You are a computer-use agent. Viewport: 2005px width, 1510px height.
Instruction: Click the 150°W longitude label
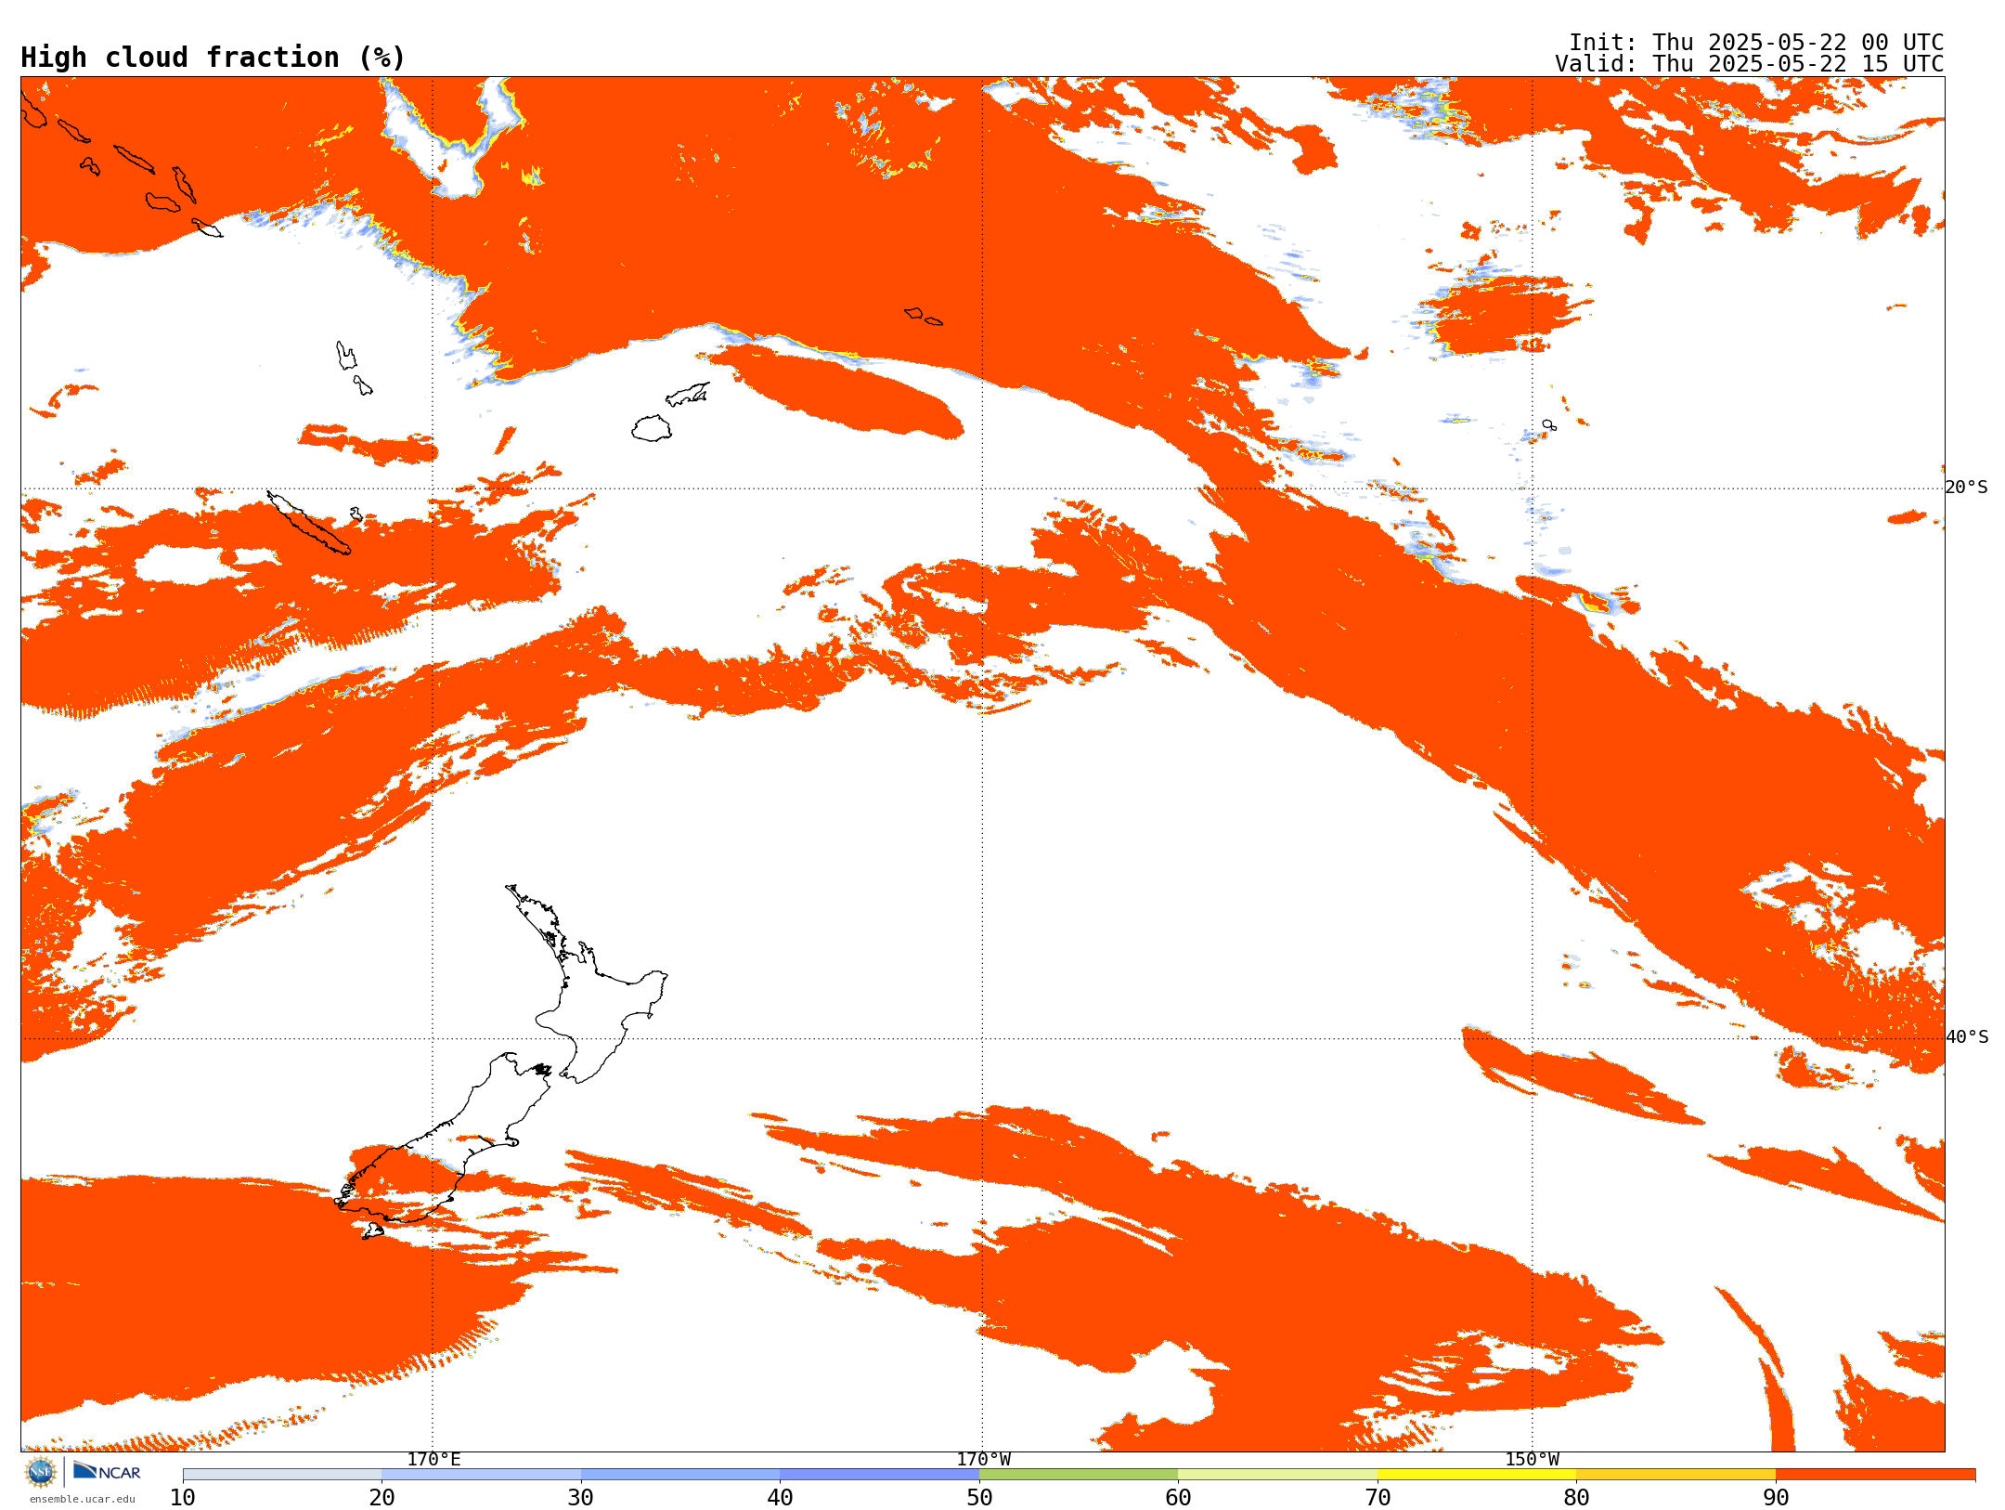[x=1532, y=1459]
